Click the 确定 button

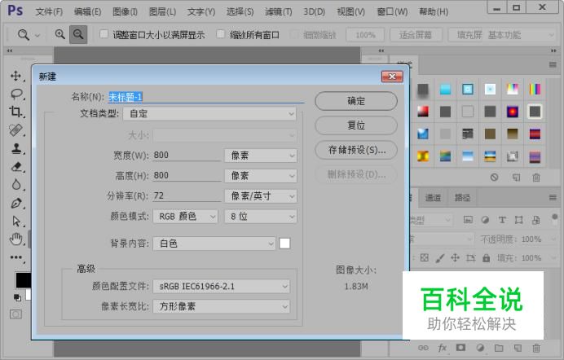(356, 101)
